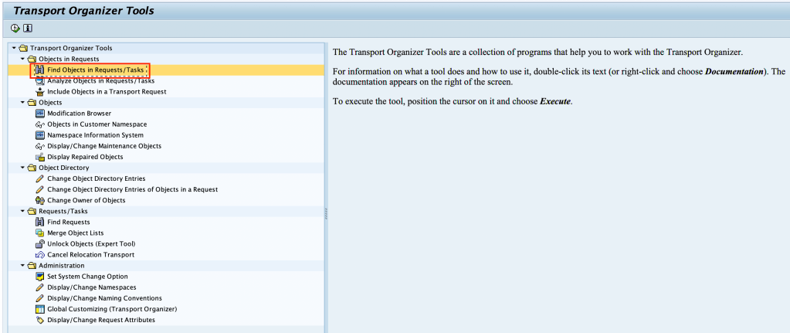Click the Information icon in toolbar
Image resolution: width=790 pixels, height=333 pixels.
(x=28, y=29)
